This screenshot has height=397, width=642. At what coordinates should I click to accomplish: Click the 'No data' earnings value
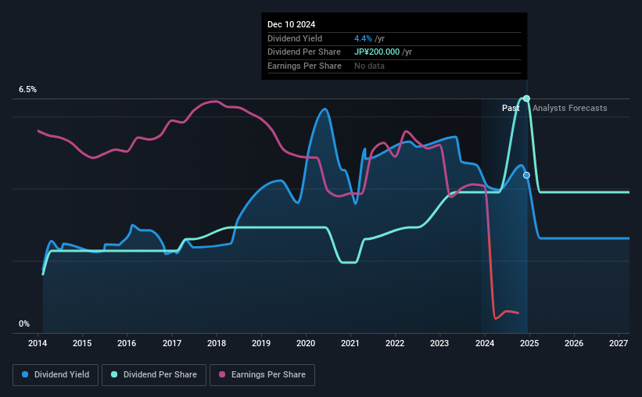click(369, 66)
